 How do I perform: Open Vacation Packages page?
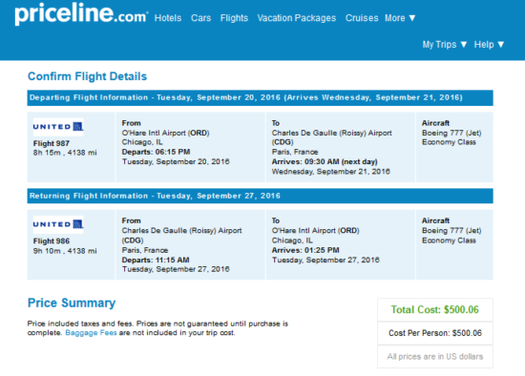point(297,18)
